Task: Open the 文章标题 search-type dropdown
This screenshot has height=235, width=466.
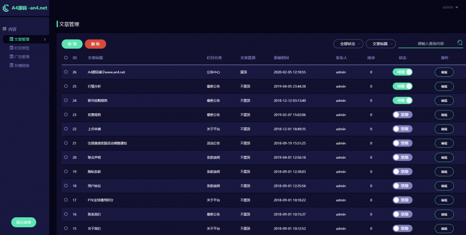Action: pos(380,44)
